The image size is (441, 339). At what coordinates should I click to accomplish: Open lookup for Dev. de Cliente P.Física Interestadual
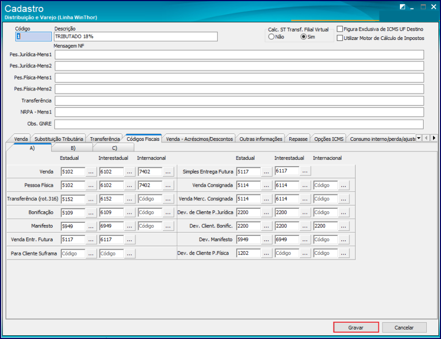[305, 253]
